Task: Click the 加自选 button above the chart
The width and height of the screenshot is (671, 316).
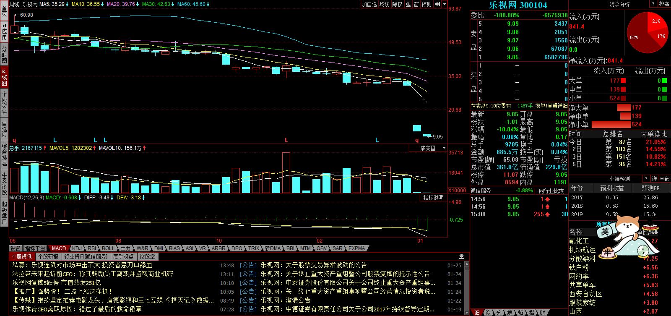Action: pos(369,4)
